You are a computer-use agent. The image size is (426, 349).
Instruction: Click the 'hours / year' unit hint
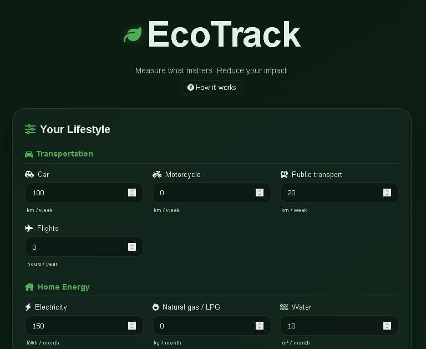coord(42,264)
